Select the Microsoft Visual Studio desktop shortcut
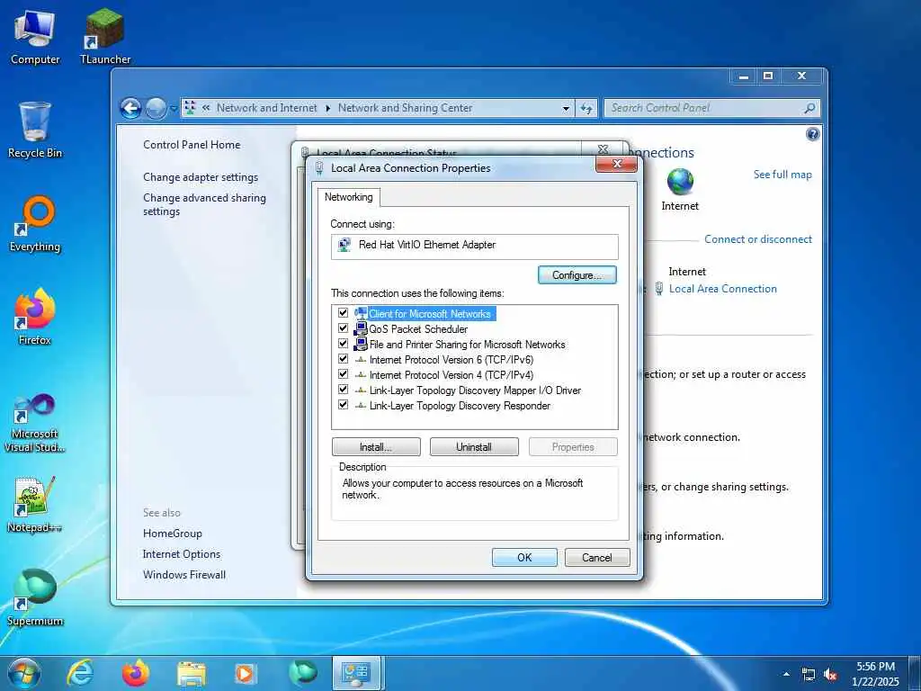Viewport: 921px width, 691px height. point(35,423)
